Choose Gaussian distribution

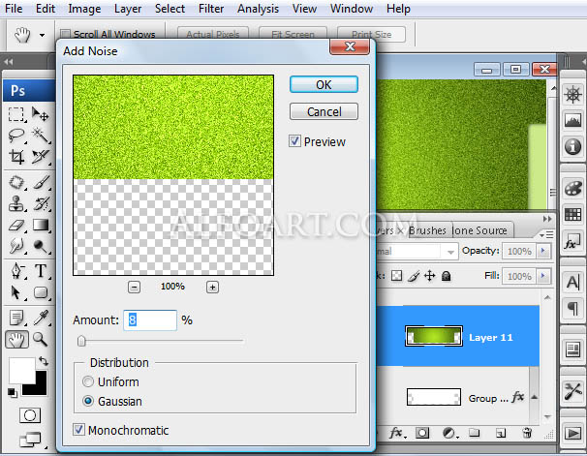click(88, 402)
